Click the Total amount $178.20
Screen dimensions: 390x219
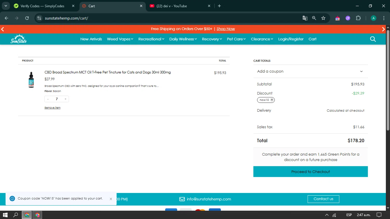point(356,141)
